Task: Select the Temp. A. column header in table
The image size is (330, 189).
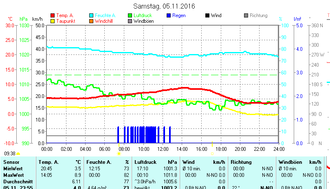Action: [x=48, y=162]
